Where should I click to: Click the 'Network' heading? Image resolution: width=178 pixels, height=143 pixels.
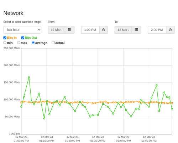coord(13,13)
